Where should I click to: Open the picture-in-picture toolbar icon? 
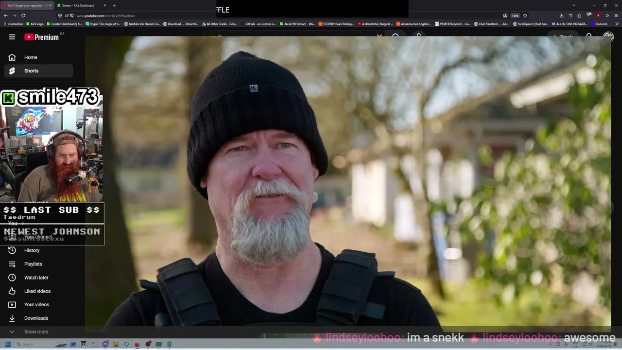pos(505,16)
